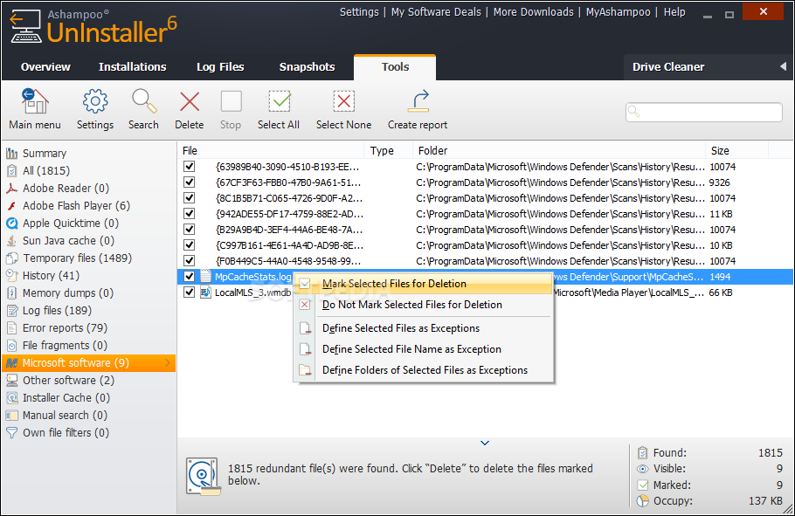Click the Tools tab
The height and width of the screenshot is (516, 795).
395,67
